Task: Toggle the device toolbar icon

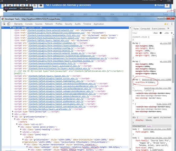Action: (x=8, y=24)
